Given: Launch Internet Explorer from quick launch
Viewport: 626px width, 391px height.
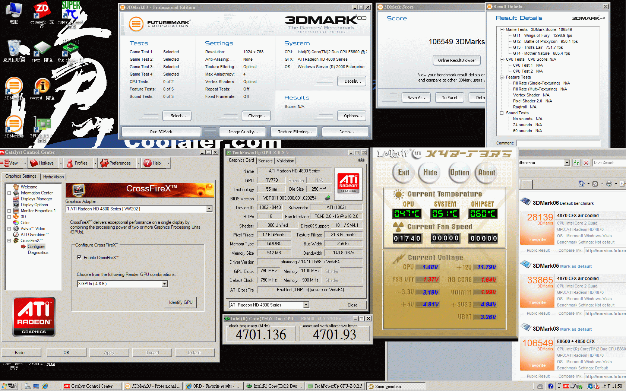Looking at the screenshot, I should point(45,386).
